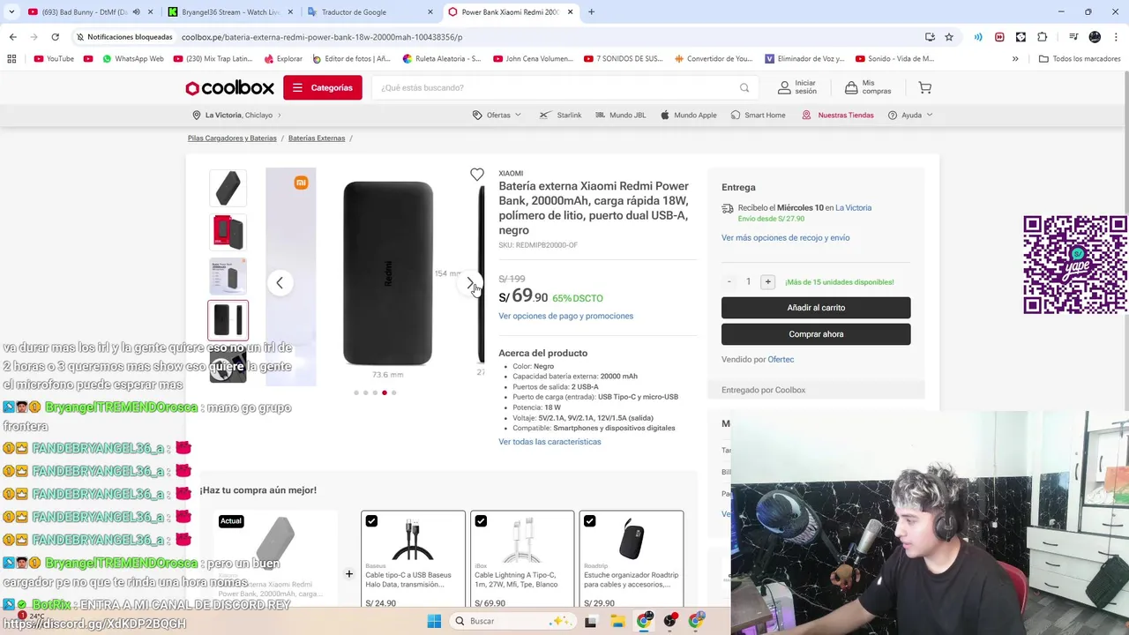Viewport: 1129px width, 635px height.
Task: Open Categorías menu
Action: [323, 87]
